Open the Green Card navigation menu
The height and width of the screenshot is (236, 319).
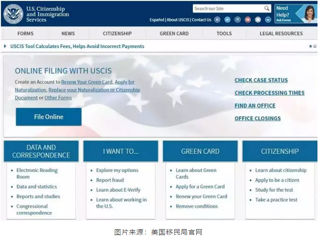point(174,34)
